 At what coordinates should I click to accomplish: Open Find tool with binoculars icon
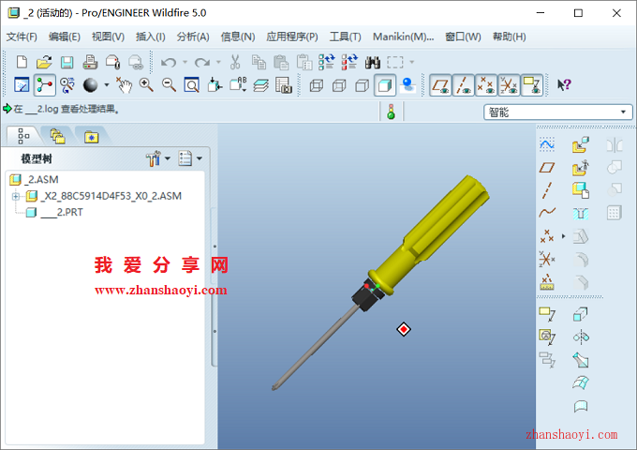372,62
